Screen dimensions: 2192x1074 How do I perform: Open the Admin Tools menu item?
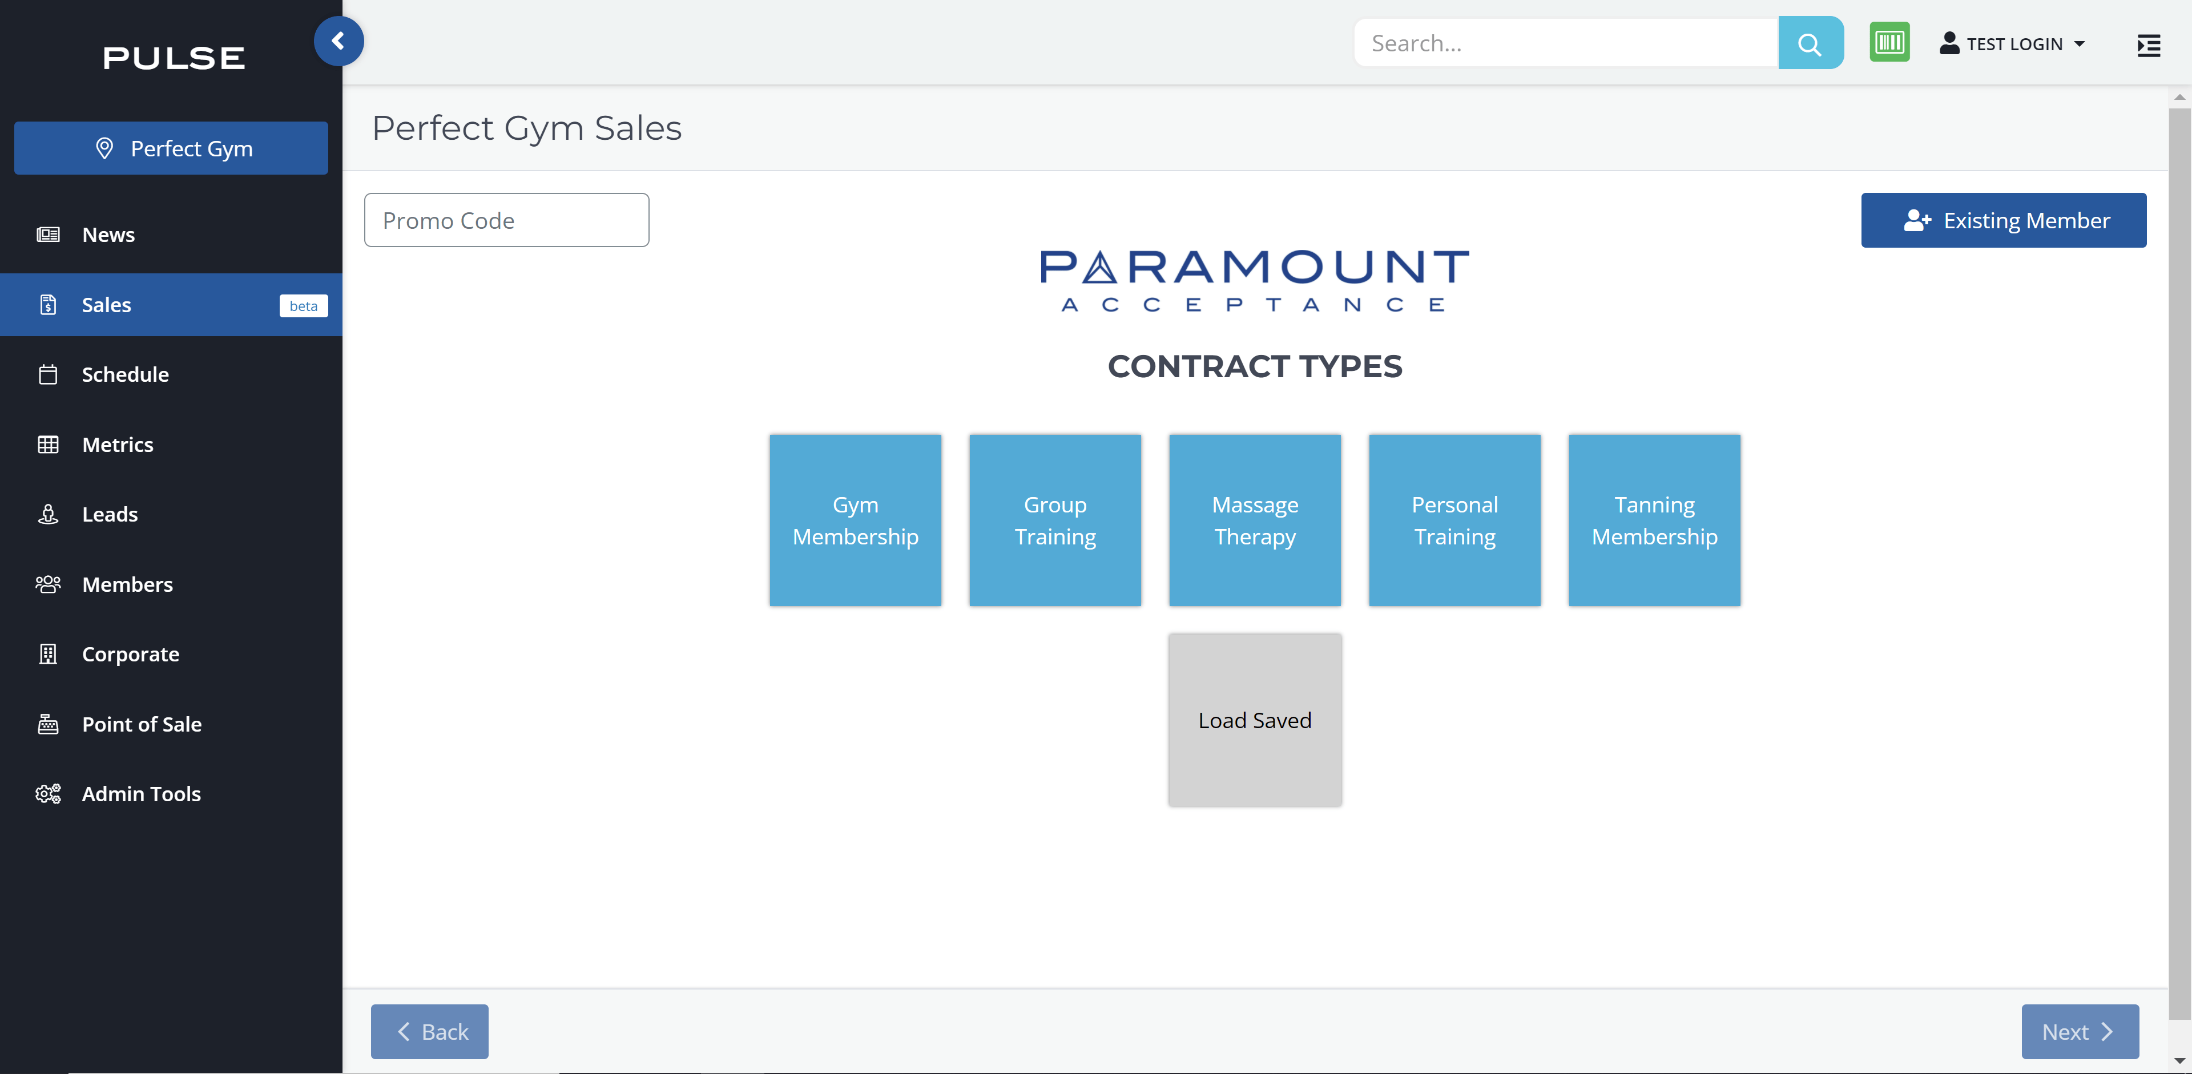[171, 793]
